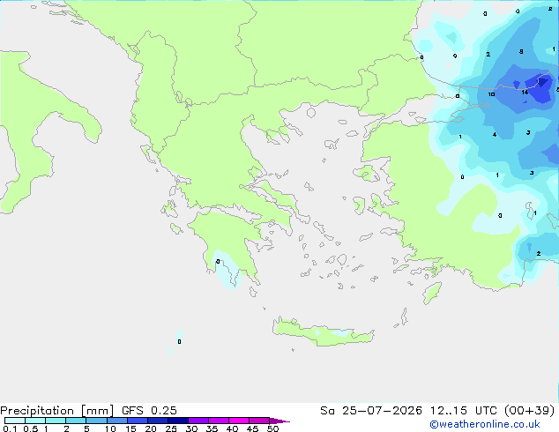This screenshot has height=432, width=559.
Task: Pick the 30–35 mm purple legend swatch
Action: [198, 421]
